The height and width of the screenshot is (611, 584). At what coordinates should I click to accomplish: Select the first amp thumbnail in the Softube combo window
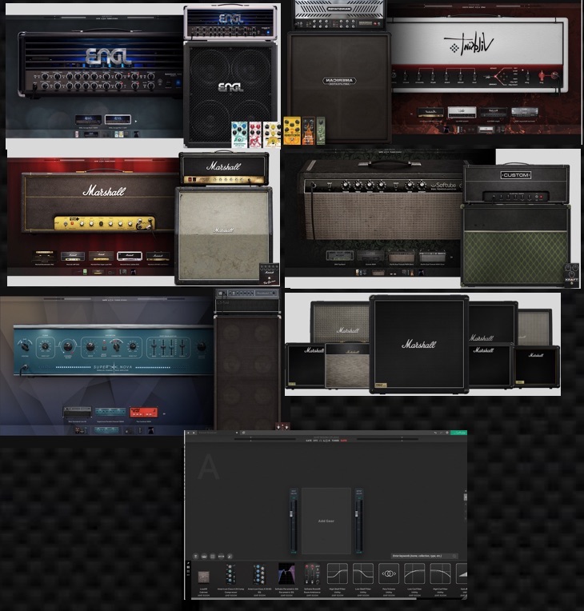pos(340,256)
